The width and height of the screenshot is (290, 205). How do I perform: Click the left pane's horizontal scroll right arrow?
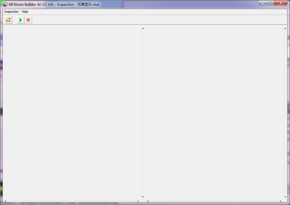tap(138, 201)
